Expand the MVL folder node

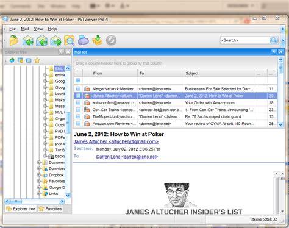(45, 112)
